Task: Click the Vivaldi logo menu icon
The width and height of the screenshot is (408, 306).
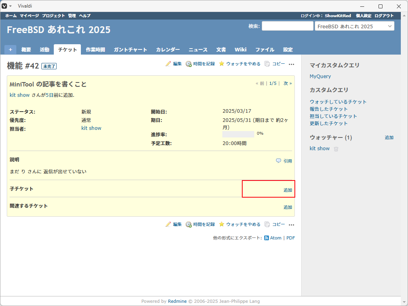Action: coord(4,6)
